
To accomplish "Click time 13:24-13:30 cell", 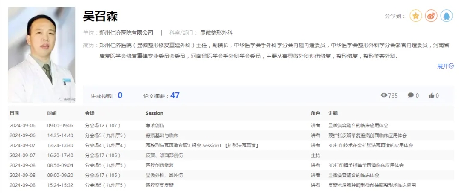I will click(60, 145).
